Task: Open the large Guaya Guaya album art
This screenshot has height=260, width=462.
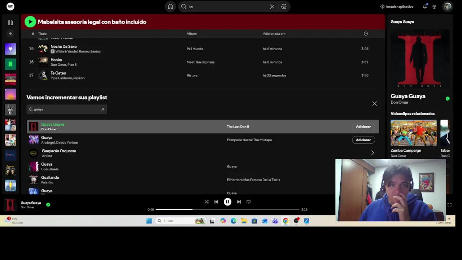Action: [420, 60]
